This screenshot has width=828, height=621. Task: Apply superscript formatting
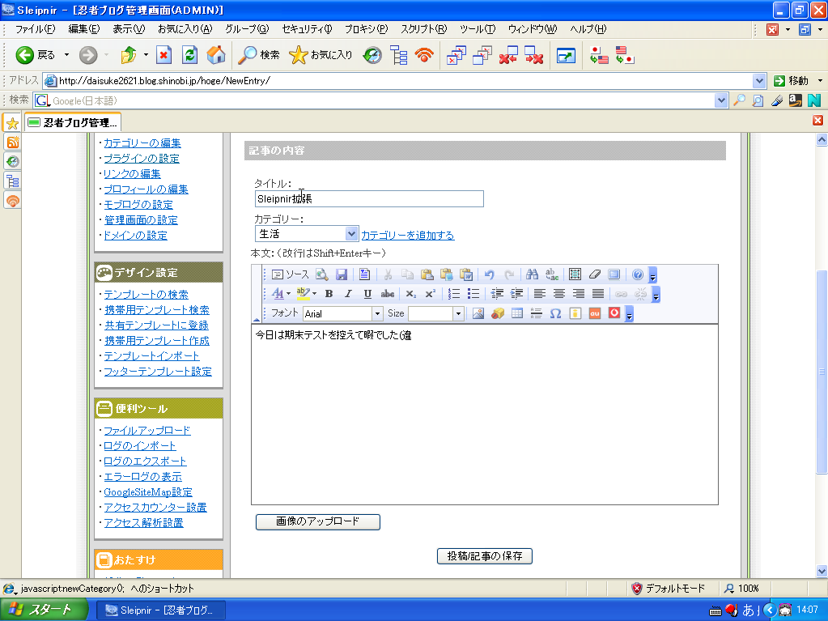[x=431, y=294]
